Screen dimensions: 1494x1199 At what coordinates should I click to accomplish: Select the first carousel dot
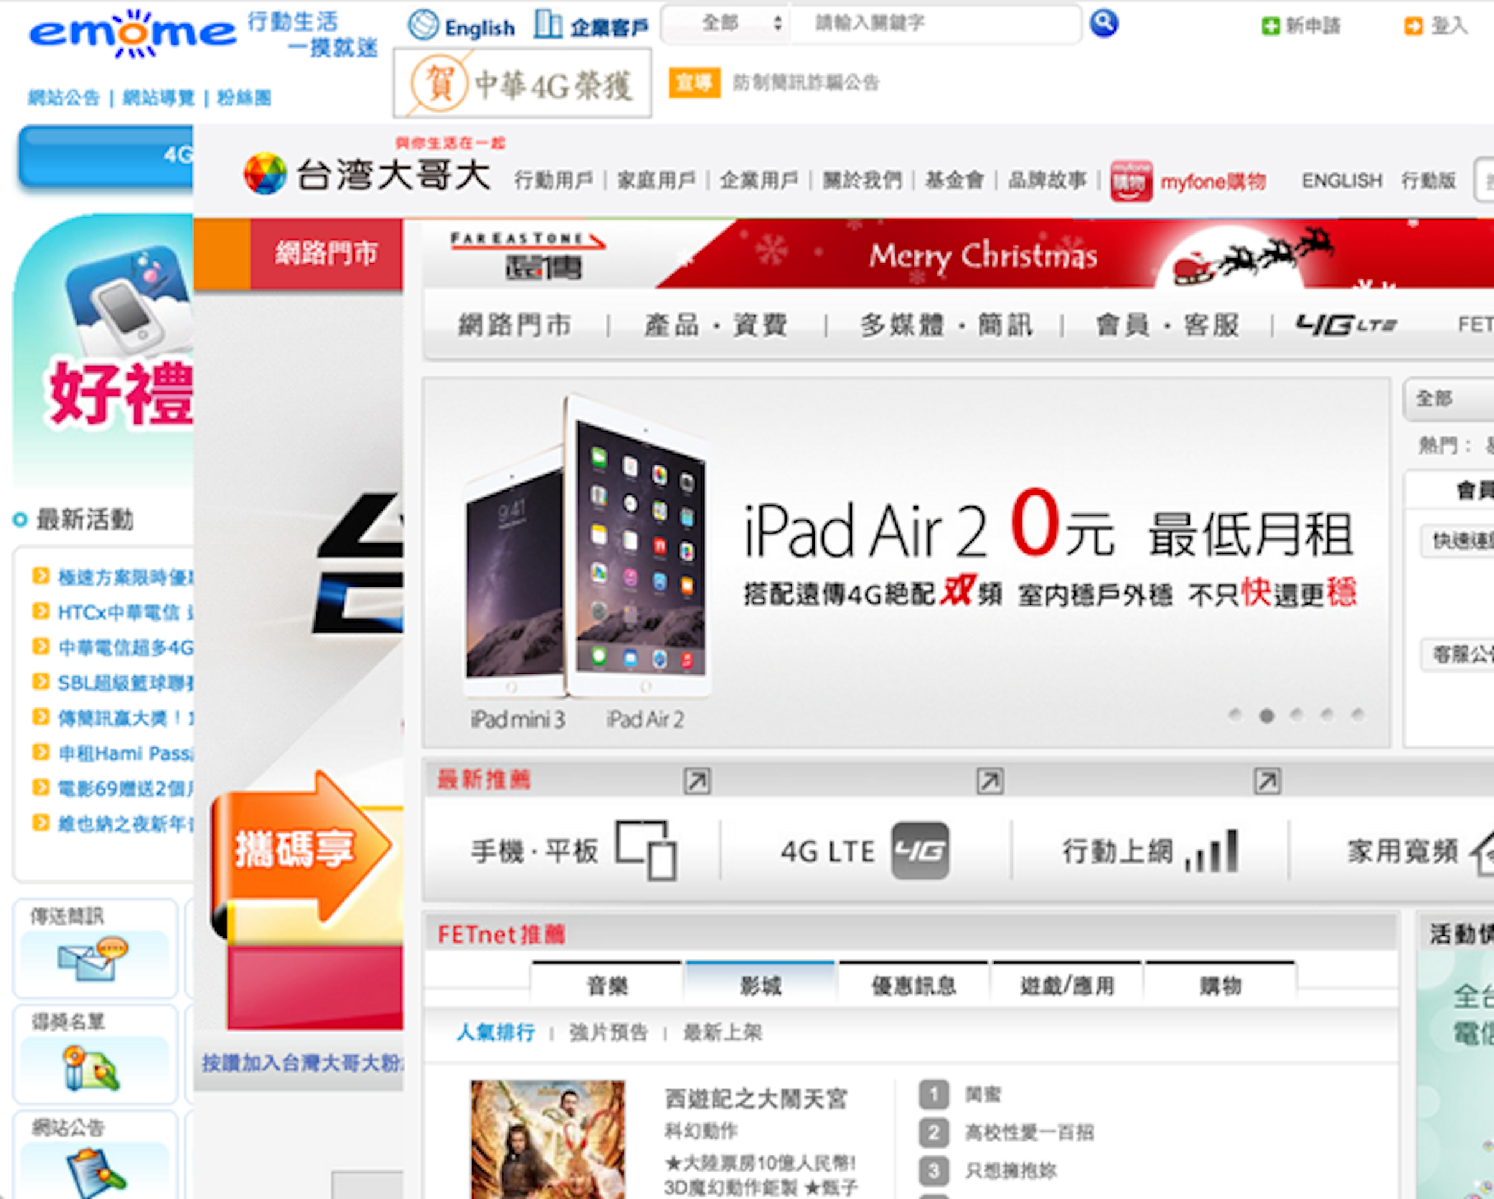tap(1234, 714)
